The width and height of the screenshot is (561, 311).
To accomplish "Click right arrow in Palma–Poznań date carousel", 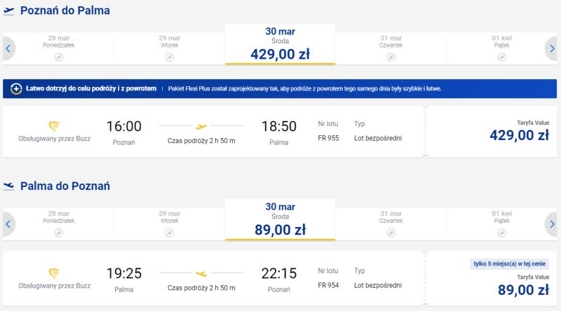I will (552, 224).
